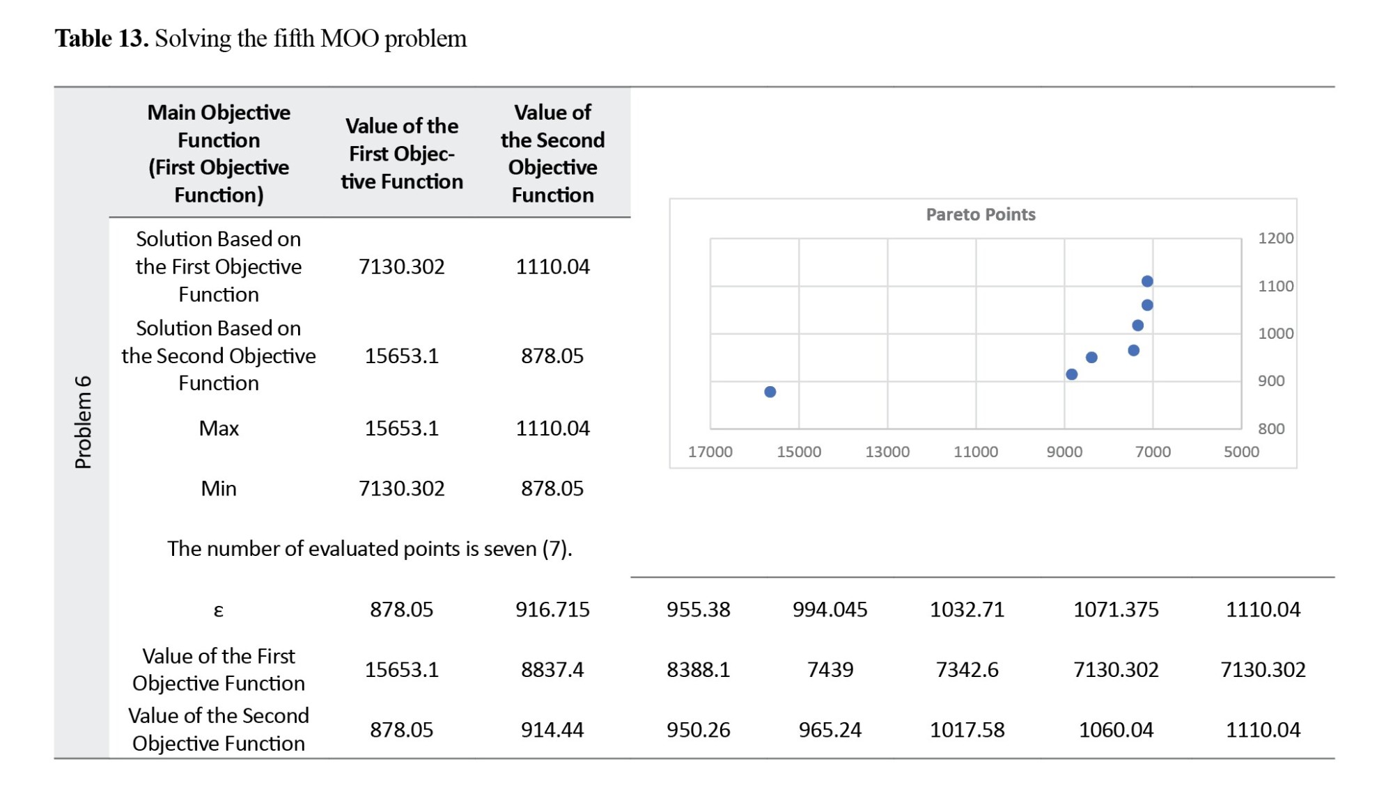Click the first objective value 8837.4
This screenshot has height=798, width=1393.
click(x=552, y=669)
